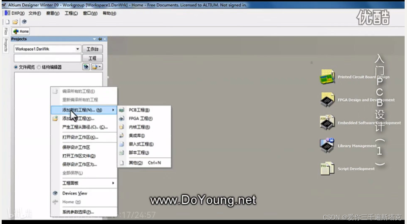Open the Printed Circuit Board Design icon
The image size is (407, 224).
coord(327,77)
